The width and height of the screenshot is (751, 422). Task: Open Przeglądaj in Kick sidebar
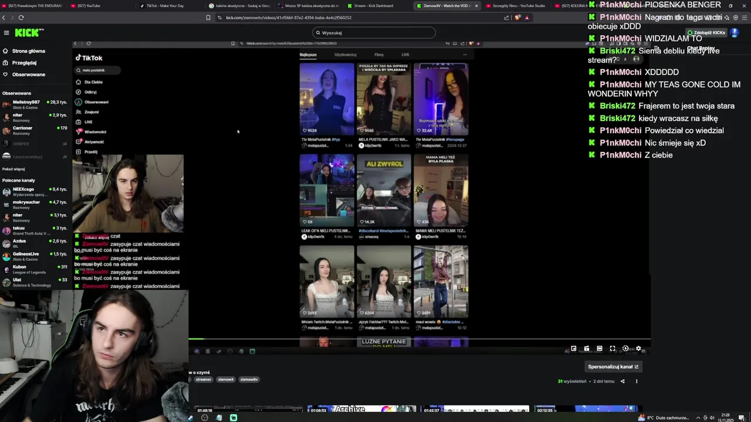pyautogui.click(x=24, y=63)
